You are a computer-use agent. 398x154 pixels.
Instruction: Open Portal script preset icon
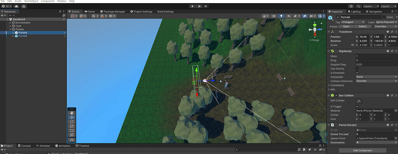point(392,125)
